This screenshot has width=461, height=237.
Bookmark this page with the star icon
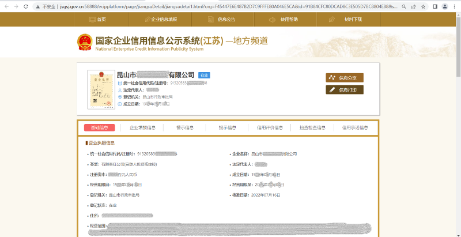422,6
